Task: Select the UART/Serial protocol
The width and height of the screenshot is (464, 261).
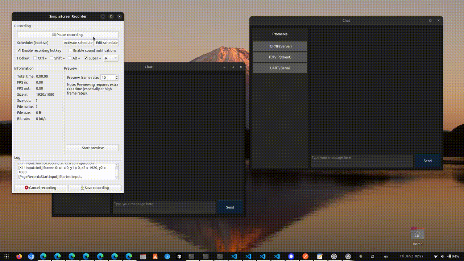Action: pos(280,68)
